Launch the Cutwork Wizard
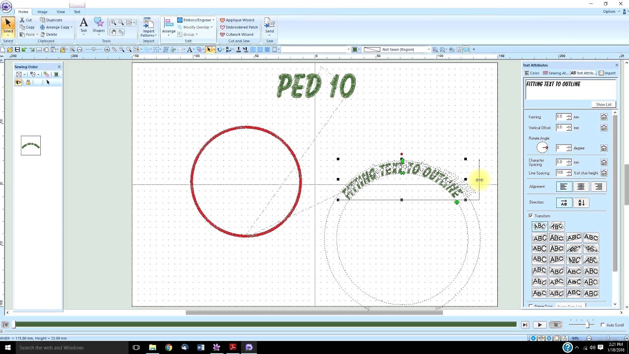 (x=237, y=34)
